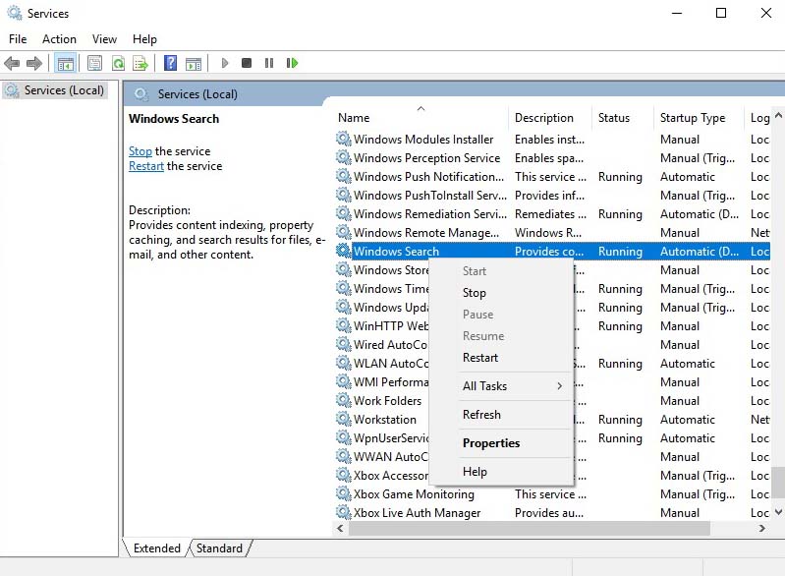Open the Action menu
This screenshot has width=785, height=576.
coord(59,39)
